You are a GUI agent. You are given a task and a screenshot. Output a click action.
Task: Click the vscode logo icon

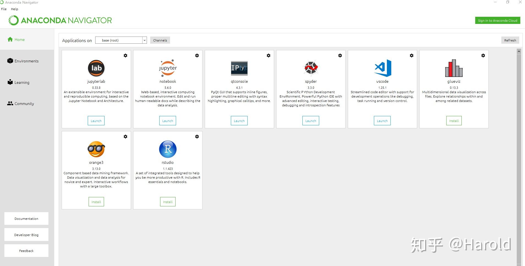tap(383, 68)
